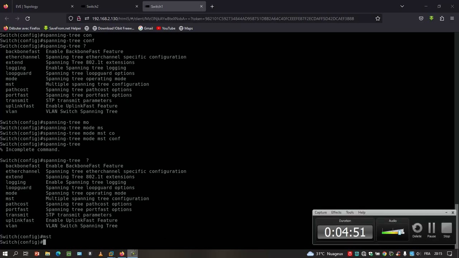Open the YouTube bookmark

166,28
